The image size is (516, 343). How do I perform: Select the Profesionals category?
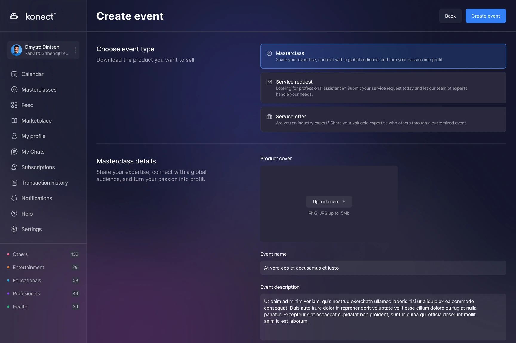click(x=26, y=293)
